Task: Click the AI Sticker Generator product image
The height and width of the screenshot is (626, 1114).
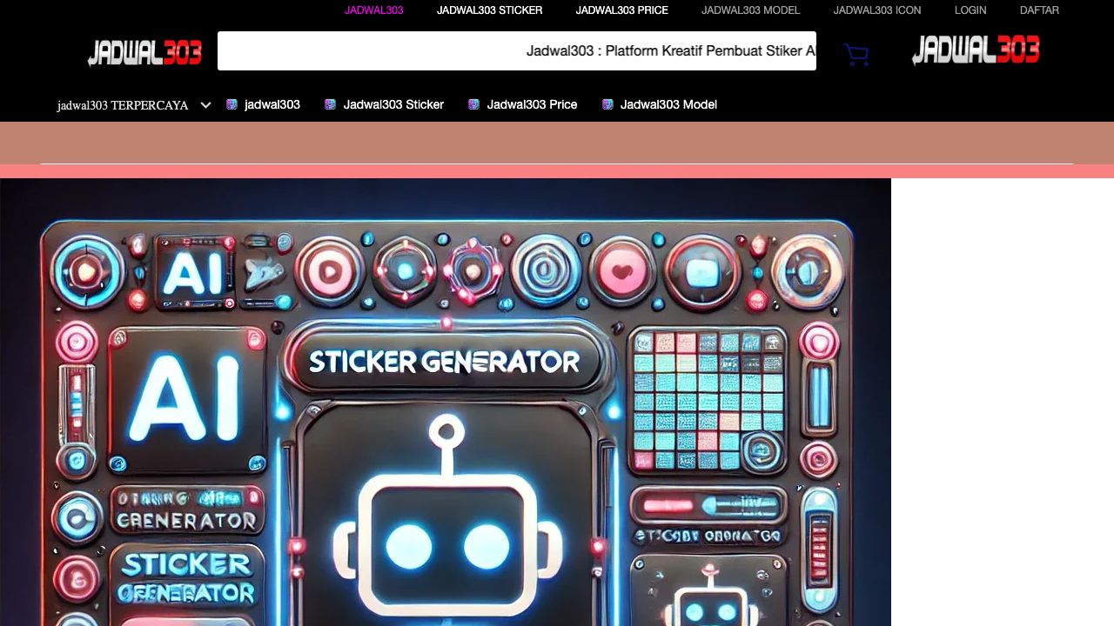Action: [446, 402]
